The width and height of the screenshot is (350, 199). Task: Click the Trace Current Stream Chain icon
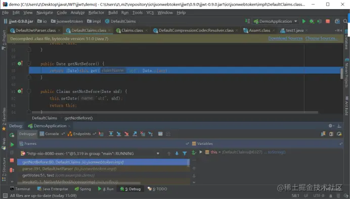coord(168,134)
